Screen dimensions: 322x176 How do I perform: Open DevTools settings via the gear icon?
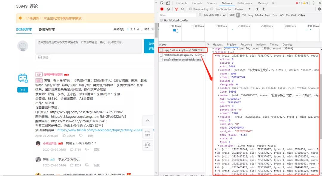click(x=320, y=9)
